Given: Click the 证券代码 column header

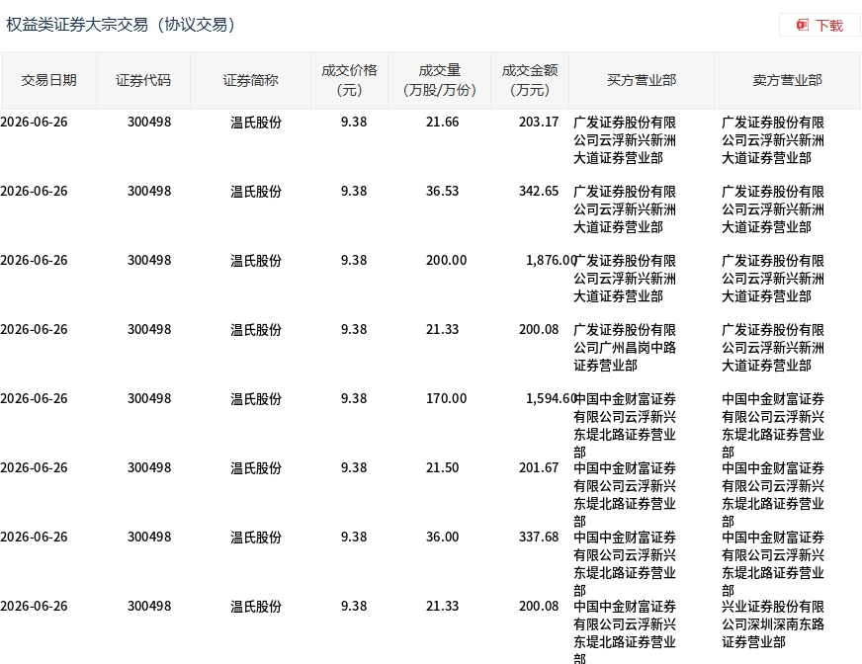Looking at the screenshot, I should click(143, 80).
